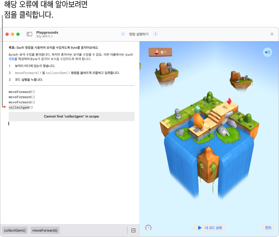Click the Playgrounds title text
This screenshot has height=237, width=279.
click(x=47, y=32)
